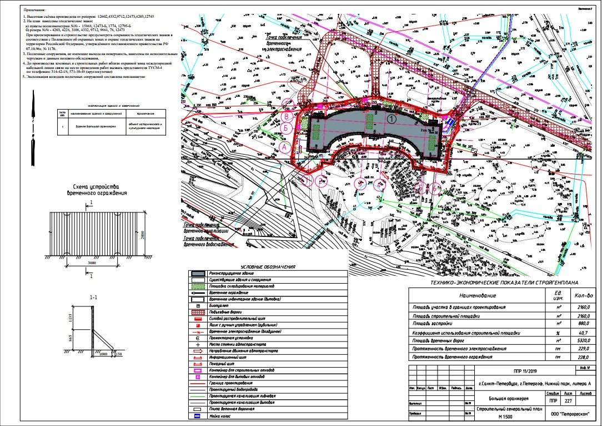Click the 'Пожарный щит' legend symbol
The height and width of the screenshot is (426, 602).
[x=198, y=364]
